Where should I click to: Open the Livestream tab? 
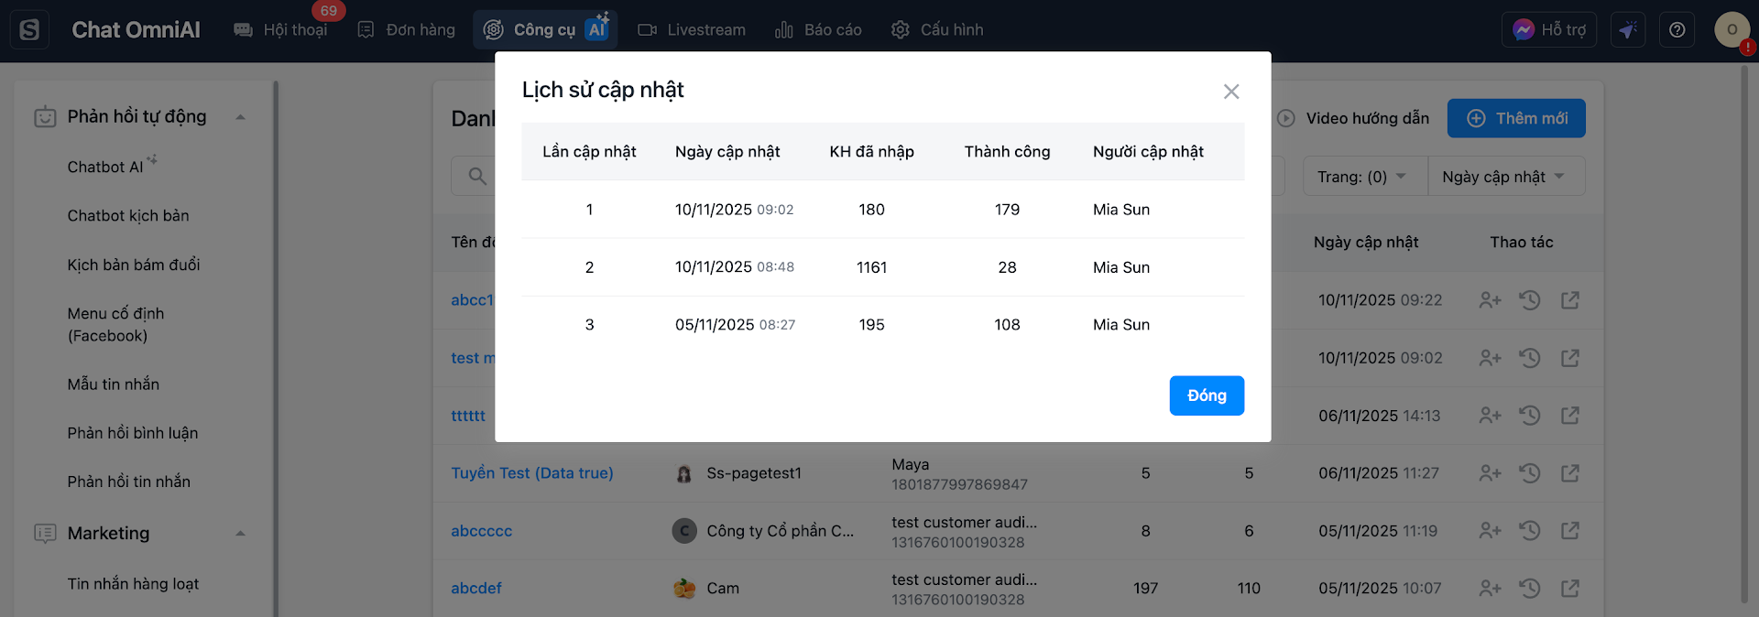click(692, 30)
